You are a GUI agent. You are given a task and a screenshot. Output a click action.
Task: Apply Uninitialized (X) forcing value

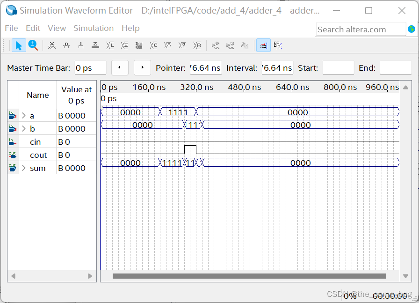(x=52, y=45)
